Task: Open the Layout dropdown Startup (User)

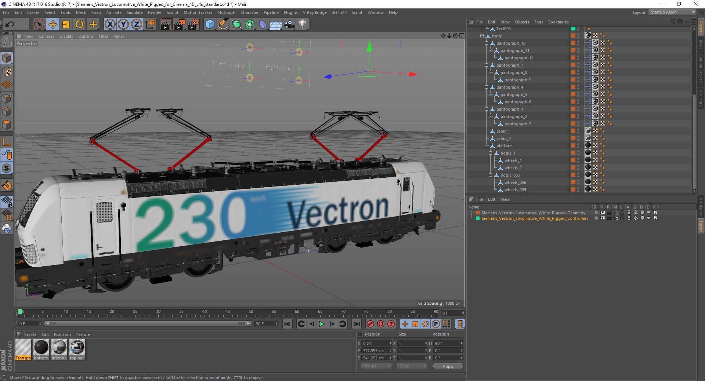Action: 672,12
